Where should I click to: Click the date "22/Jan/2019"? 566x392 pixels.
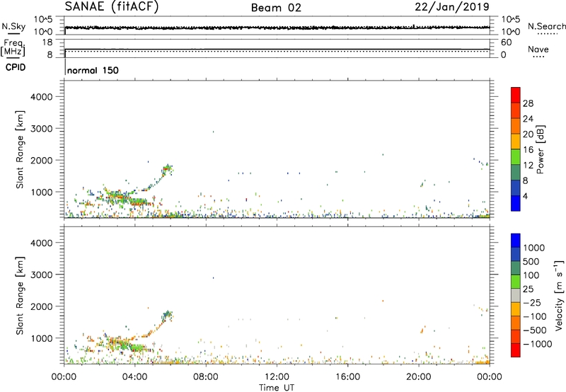452,6
